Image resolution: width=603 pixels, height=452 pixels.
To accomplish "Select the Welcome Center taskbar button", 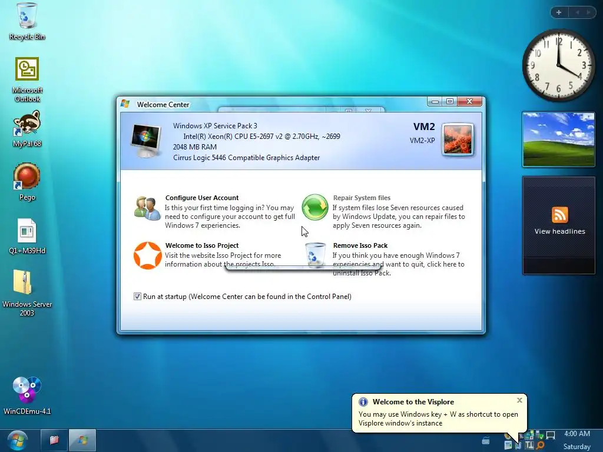I will coord(82,440).
